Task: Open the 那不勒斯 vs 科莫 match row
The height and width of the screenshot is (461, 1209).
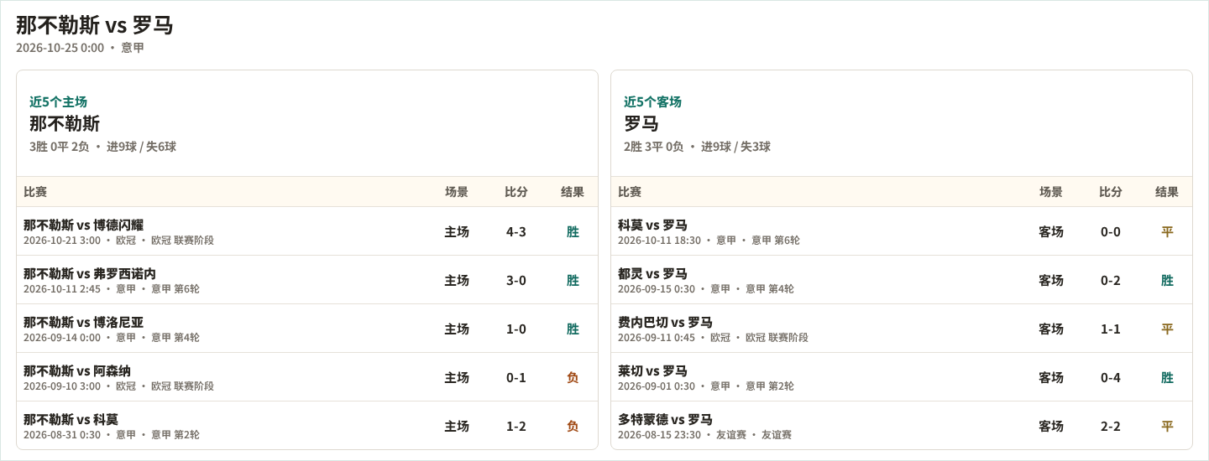Action: coord(307,426)
